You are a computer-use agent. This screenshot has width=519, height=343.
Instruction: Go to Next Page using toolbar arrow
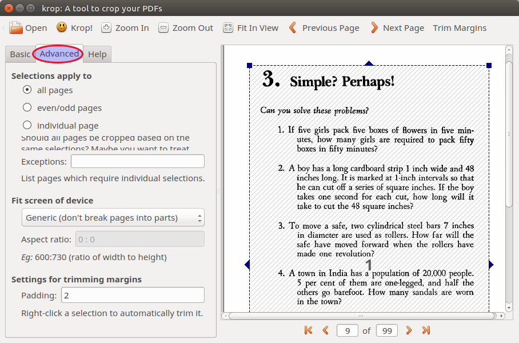tap(374, 27)
